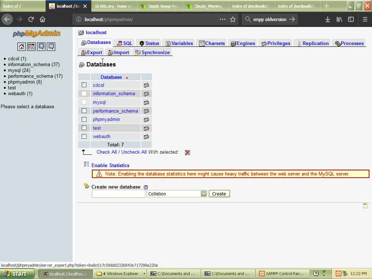Click the red Drop selected databases icon
This screenshot has width=372, height=279.
click(x=187, y=153)
